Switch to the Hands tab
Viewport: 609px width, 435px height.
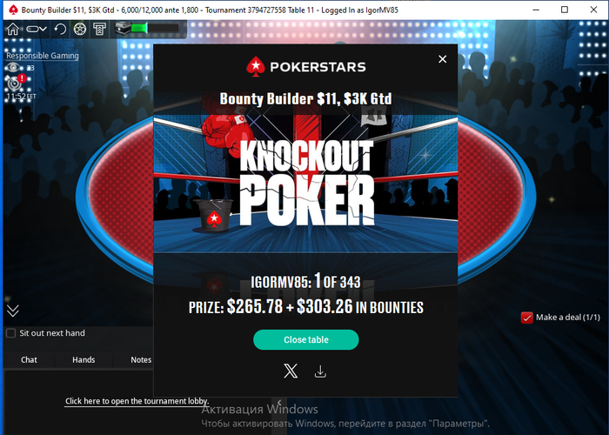pyautogui.click(x=84, y=360)
